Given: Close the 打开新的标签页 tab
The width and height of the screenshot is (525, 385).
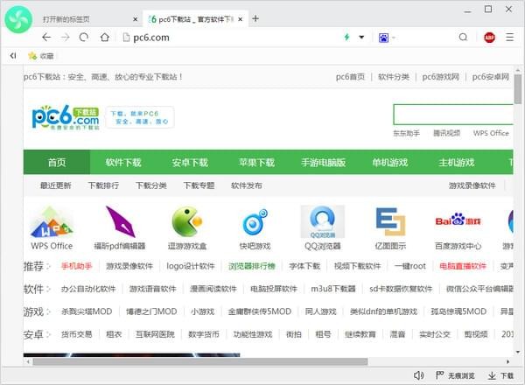Looking at the screenshot, I should [136, 19].
